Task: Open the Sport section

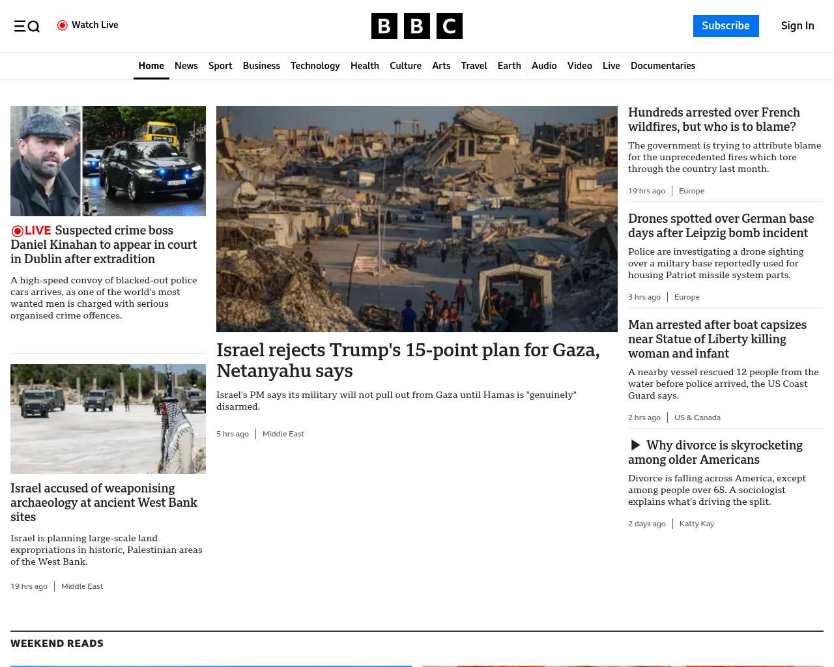Action: [220, 66]
